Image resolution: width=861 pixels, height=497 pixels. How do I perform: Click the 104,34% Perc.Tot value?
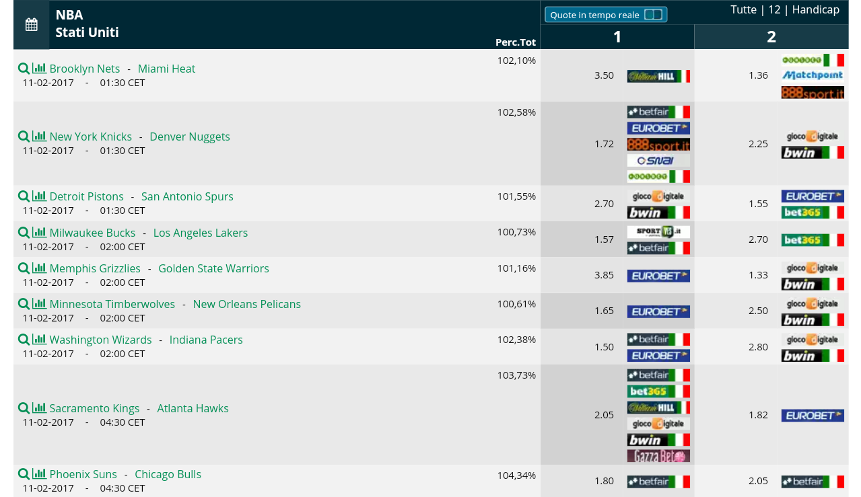(x=516, y=475)
